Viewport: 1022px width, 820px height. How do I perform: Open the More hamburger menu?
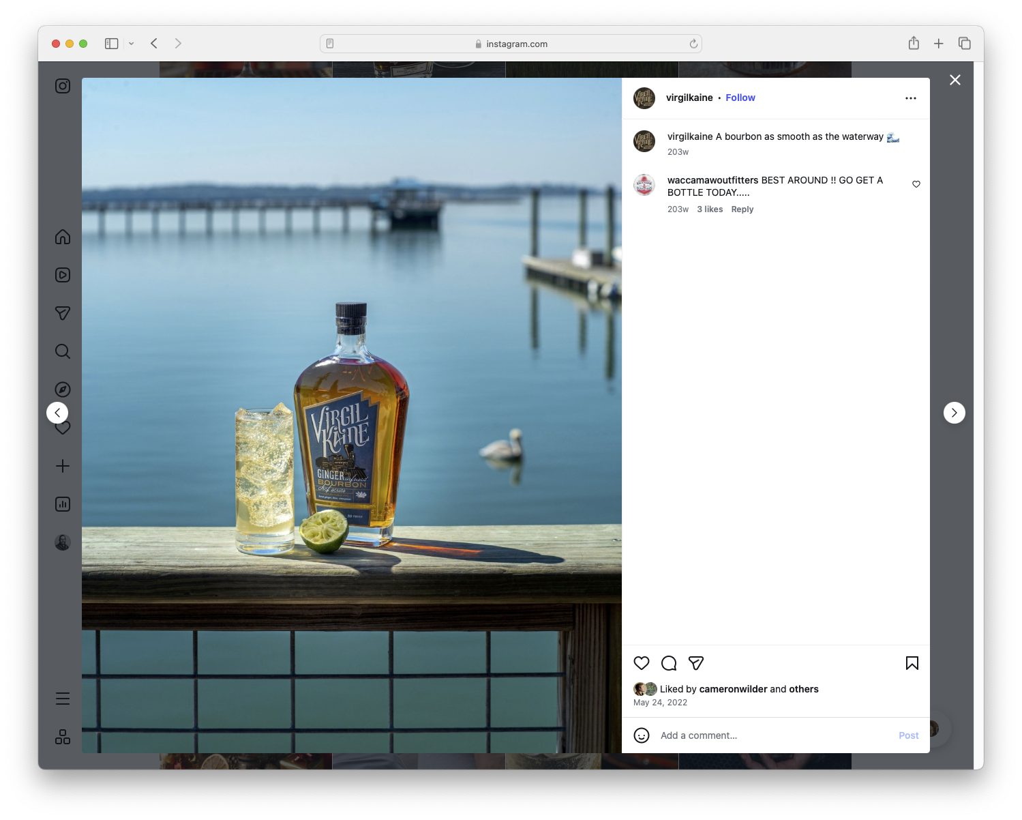(63, 699)
